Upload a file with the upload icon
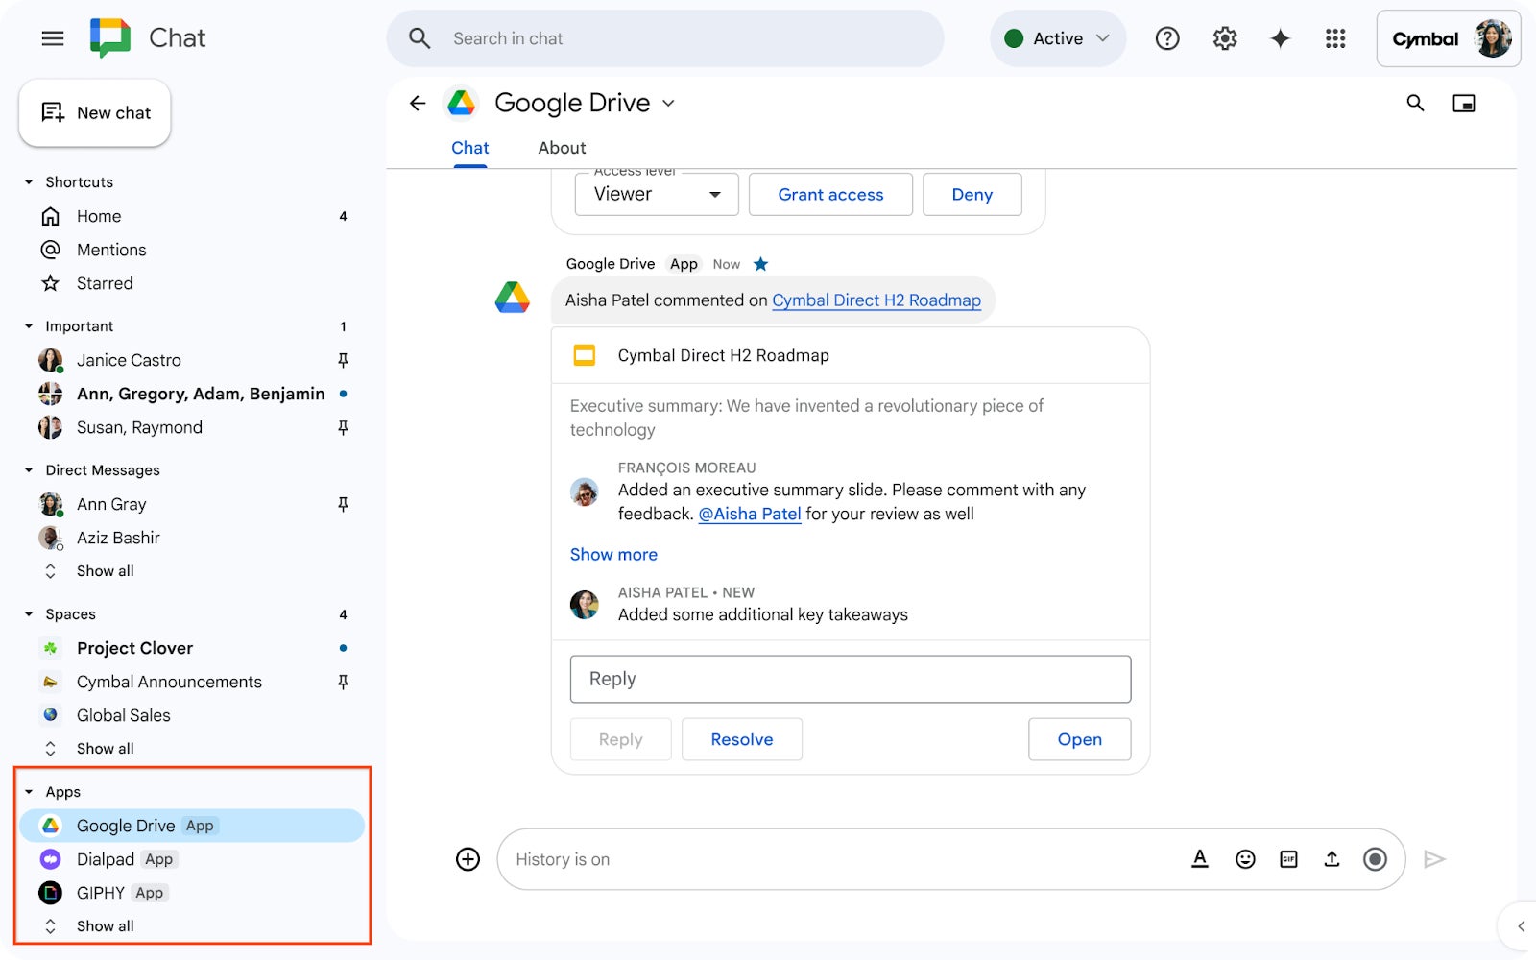 coord(1332,859)
